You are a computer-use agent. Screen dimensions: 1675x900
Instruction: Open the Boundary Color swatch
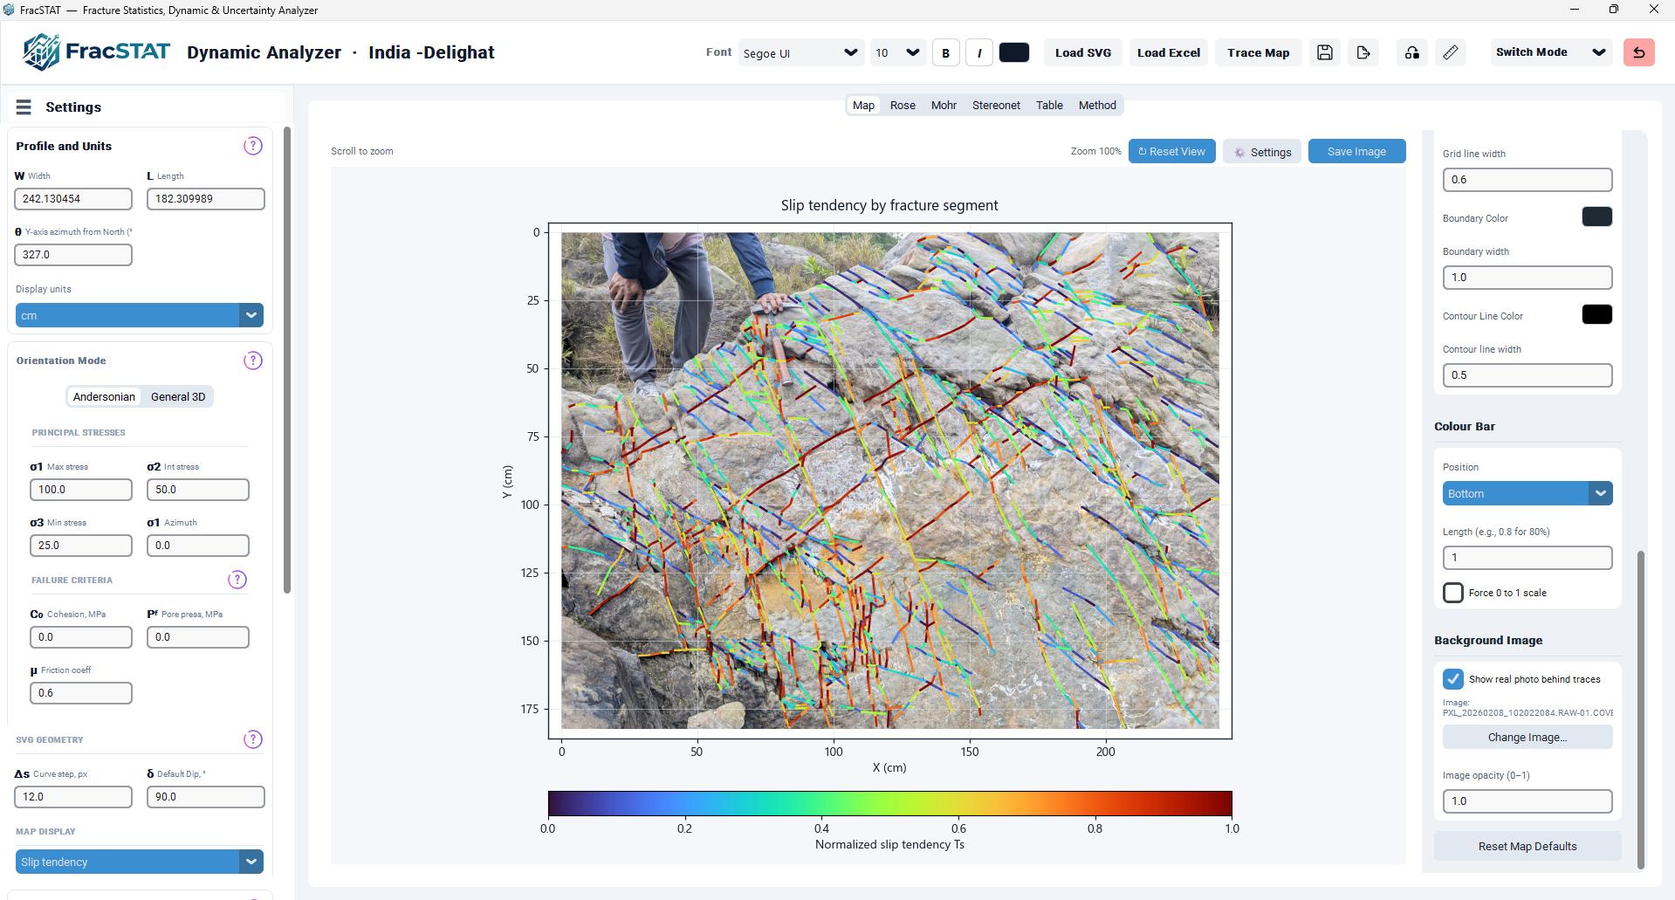(1597, 216)
